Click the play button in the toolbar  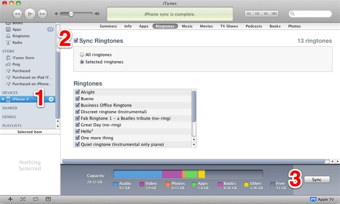tap(30, 14)
